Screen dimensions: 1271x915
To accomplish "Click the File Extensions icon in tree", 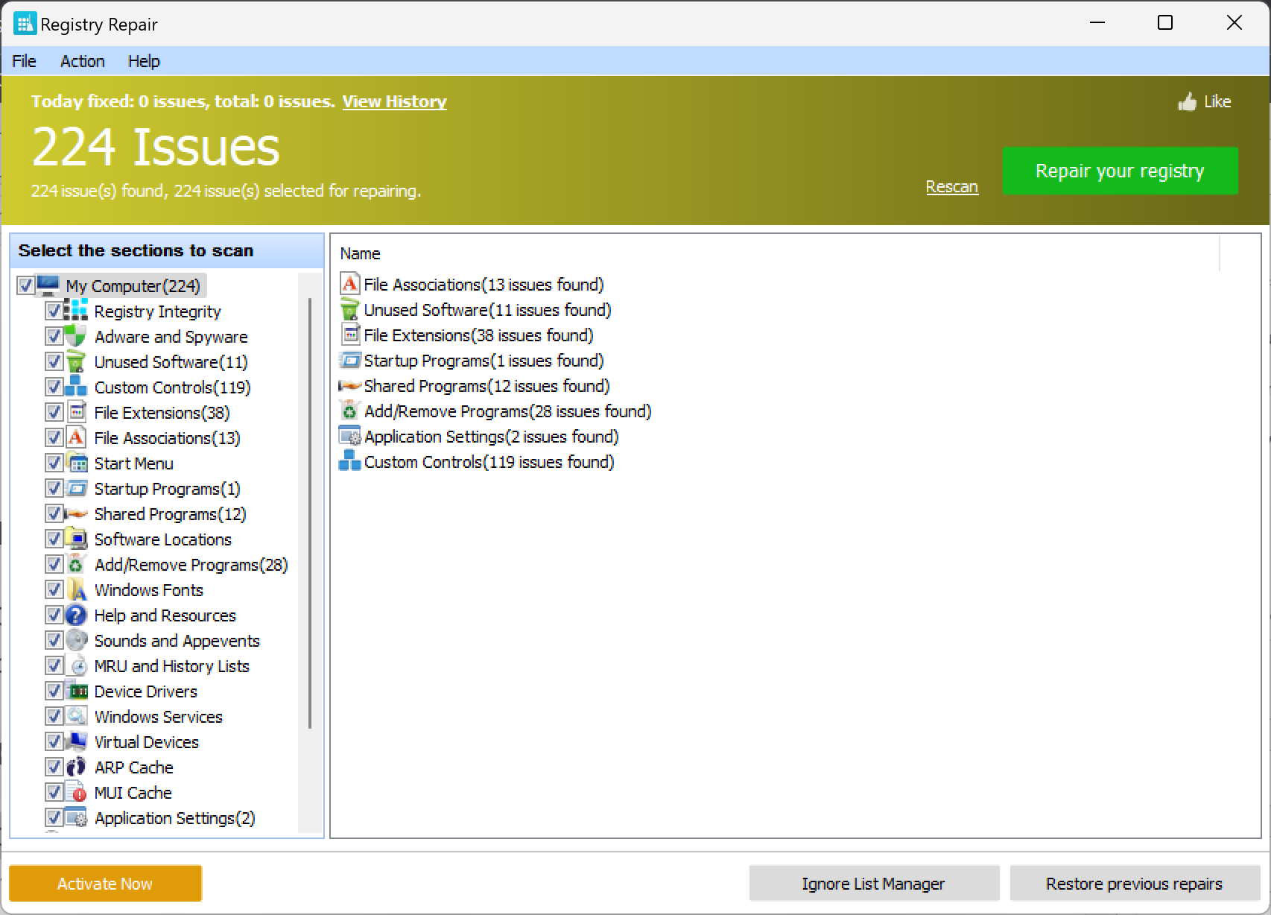I will pos(75,412).
